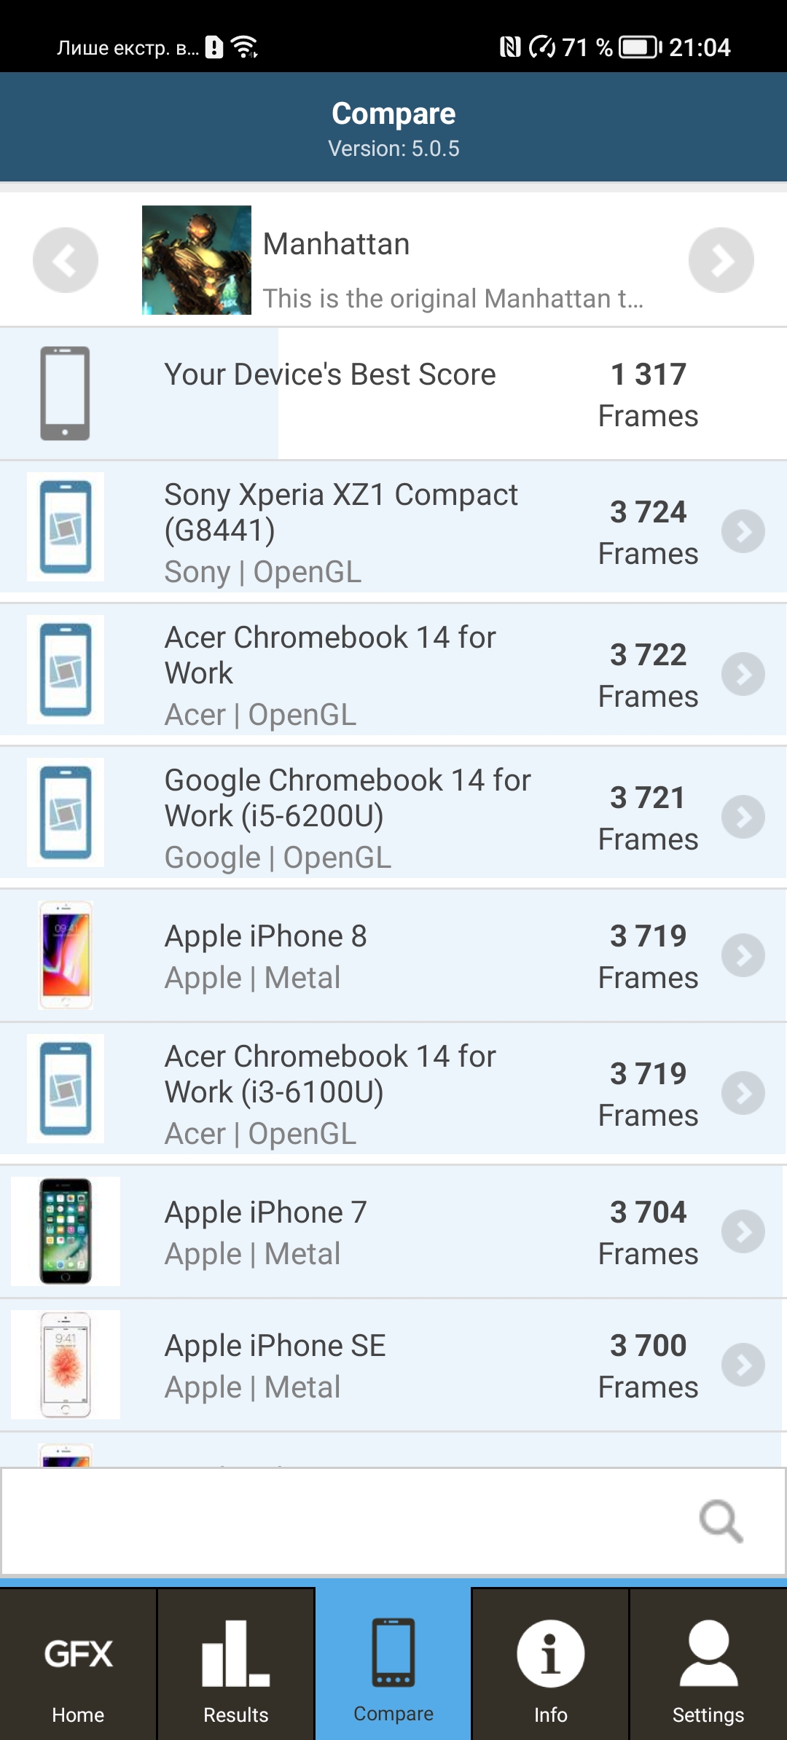This screenshot has height=1740, width=787.
Task: Go to previous benchmark test arrow
Action: point(66,260)
